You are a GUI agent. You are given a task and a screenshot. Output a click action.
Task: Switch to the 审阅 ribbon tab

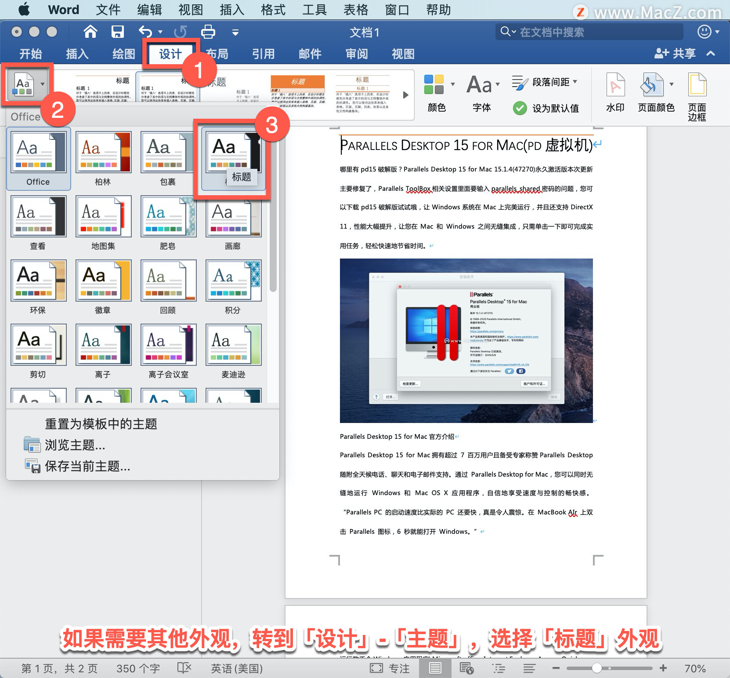click(357, 54)
